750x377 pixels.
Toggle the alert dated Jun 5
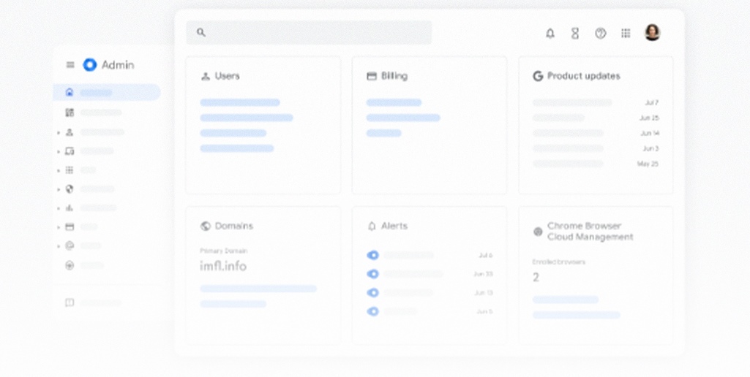(373, 311)
